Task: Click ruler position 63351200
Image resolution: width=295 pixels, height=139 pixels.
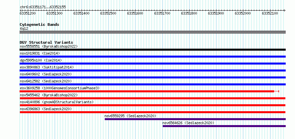Action: (28, 13)
